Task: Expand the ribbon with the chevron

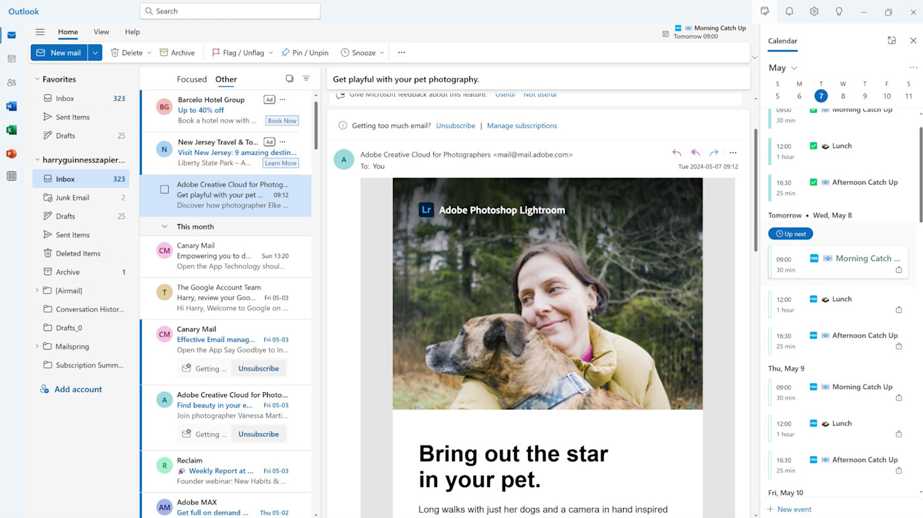Action: coord(755,58)
